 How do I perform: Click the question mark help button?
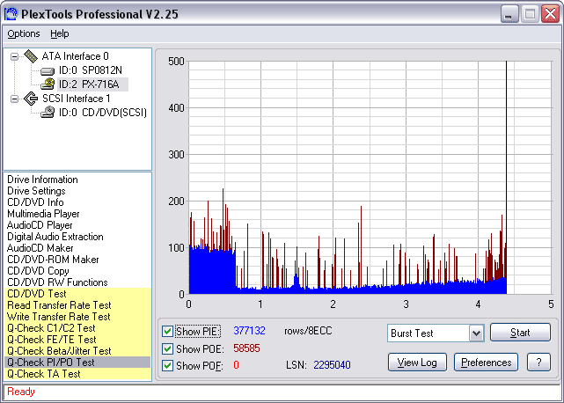(x=538, y=363)
